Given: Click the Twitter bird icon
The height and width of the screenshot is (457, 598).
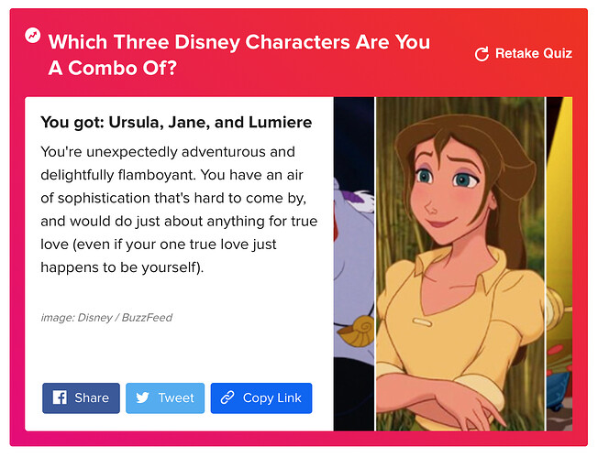Looking at the screenshot, I should coord(143,397).
